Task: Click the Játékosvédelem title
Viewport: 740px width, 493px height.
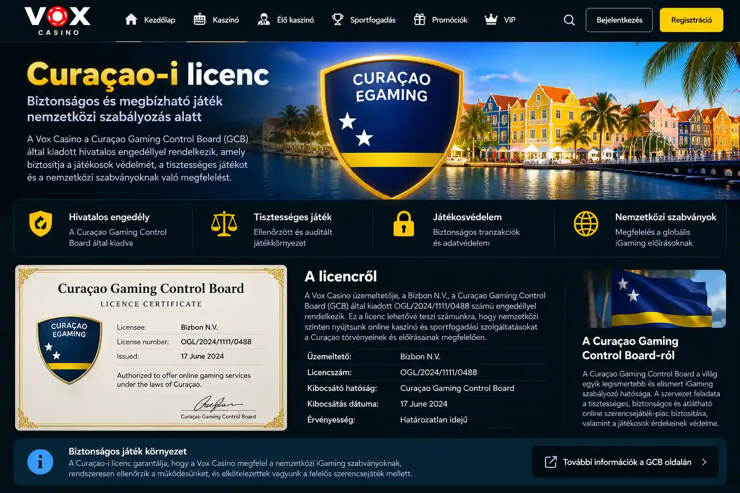Action: pyautogui.click(x=467, y=217)
